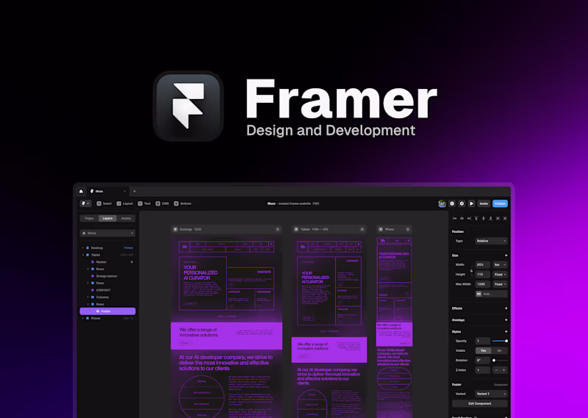This screenshot has height=418, width=588.
Task: Click the Invite button
Action: [x=484, y=203]
